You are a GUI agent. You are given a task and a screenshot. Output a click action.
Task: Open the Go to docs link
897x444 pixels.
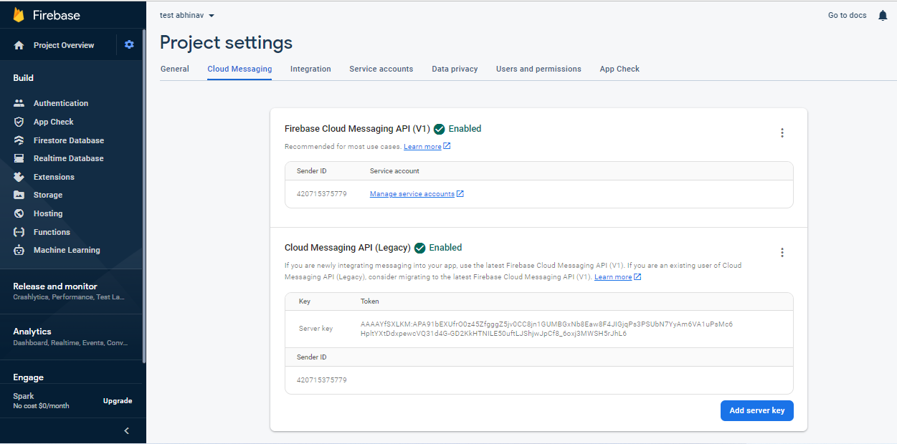pos(848,16)
